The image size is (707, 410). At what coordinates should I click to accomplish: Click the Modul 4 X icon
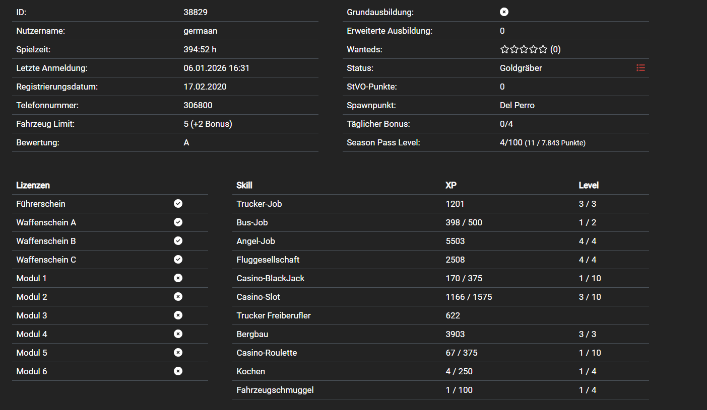[x=178, y=334]
